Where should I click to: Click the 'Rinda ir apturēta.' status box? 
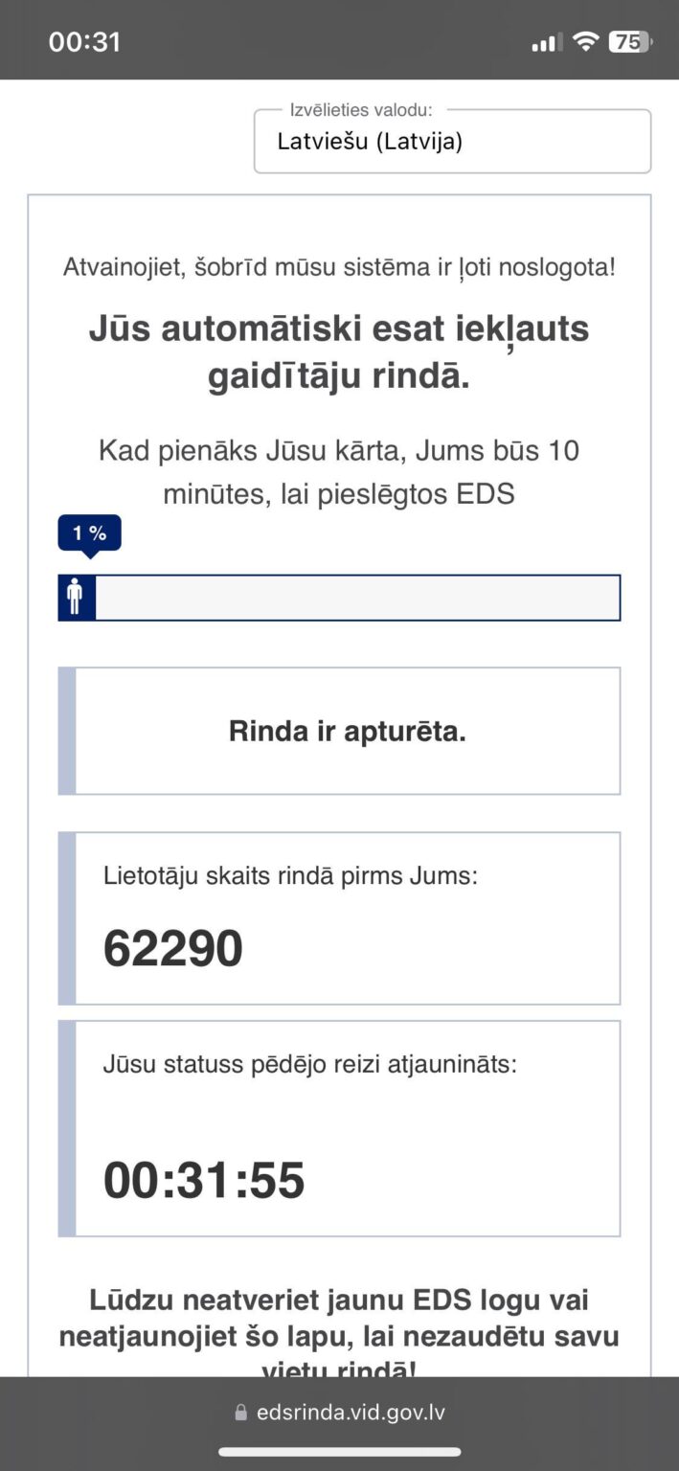click(x=339, y=731)
